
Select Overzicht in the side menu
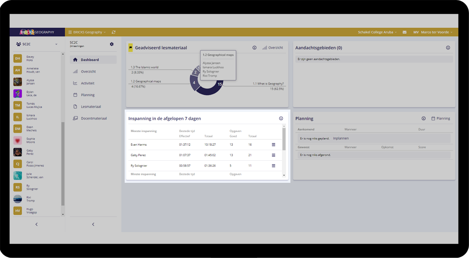point(88,72)
